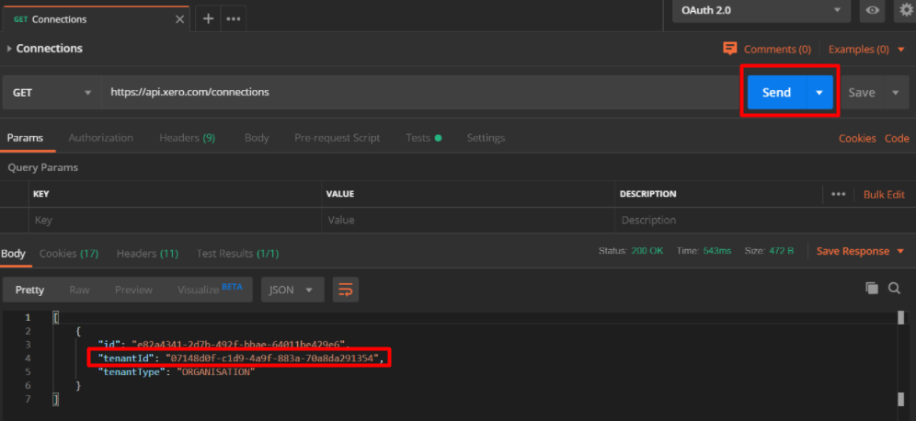Screen dimensions: 916x421
Task: Send the request with Send button
Action: (x=776, y=92)
